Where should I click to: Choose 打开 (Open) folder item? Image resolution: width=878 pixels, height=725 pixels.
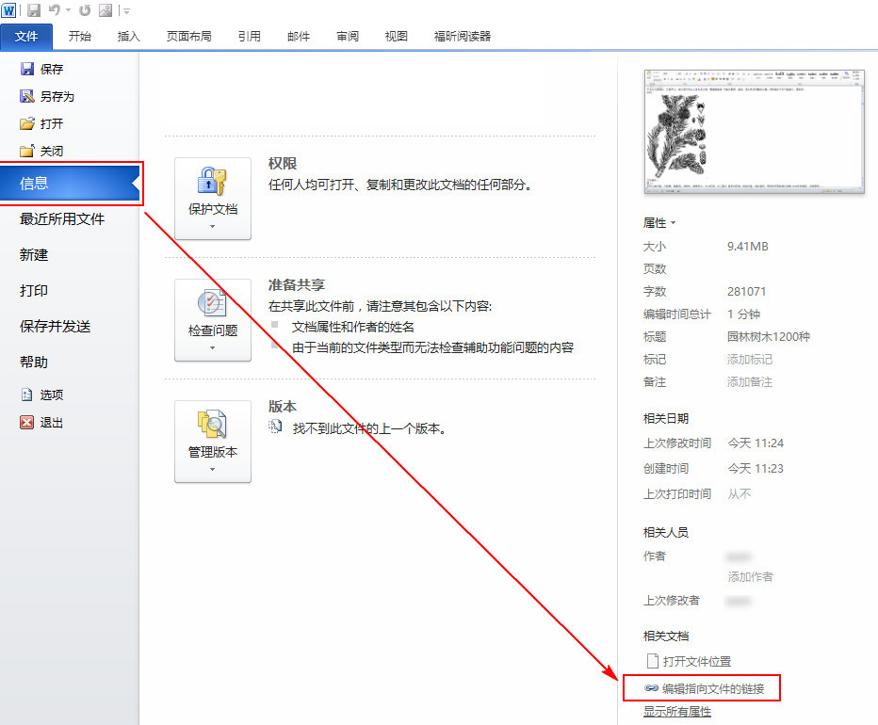[51, 123]
